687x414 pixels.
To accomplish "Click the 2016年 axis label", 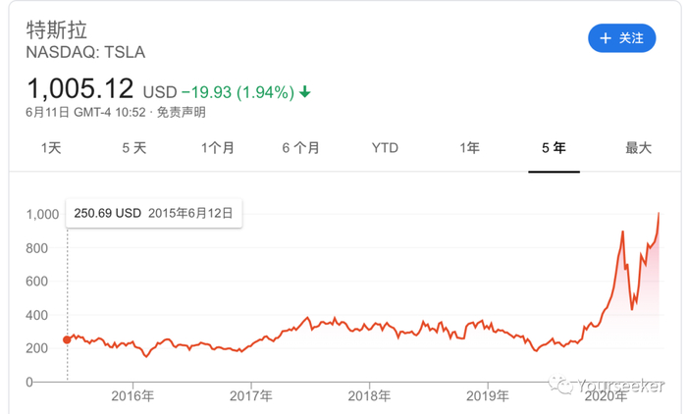I will 132,396.
